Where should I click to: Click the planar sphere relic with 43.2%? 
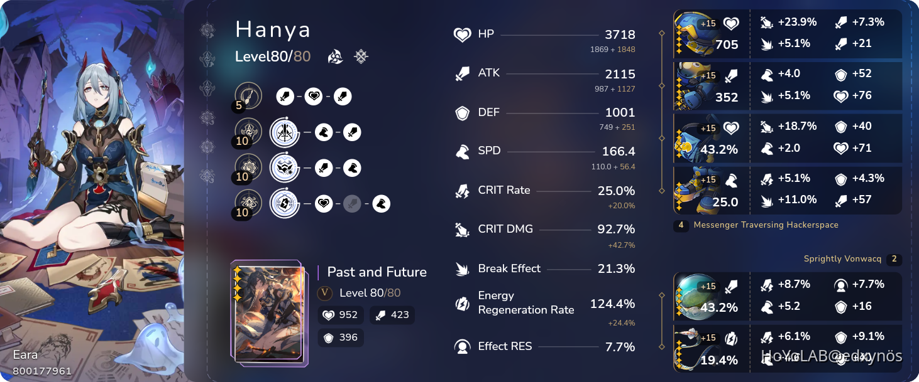pyautogui.click(x=711, y=296)
